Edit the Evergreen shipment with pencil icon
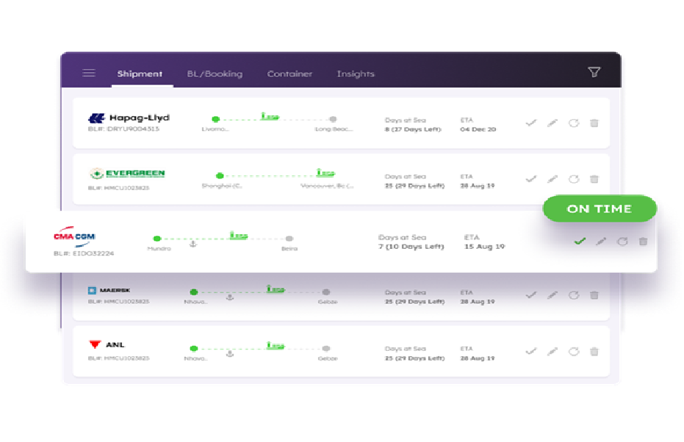The image size is (684, 442). click(552, 178)
